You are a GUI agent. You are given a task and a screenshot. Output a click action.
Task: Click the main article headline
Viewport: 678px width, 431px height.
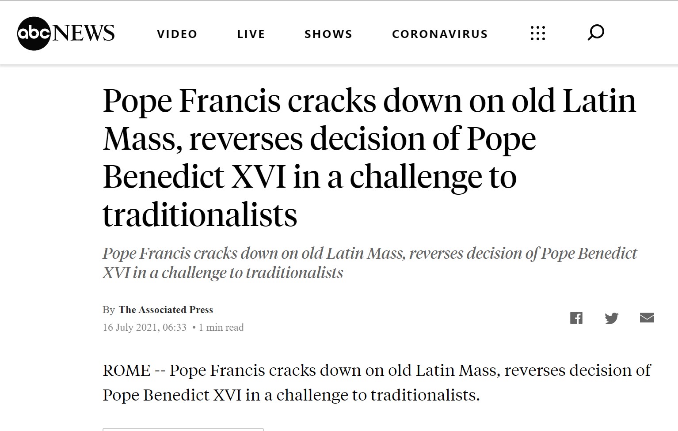point(369,158)
